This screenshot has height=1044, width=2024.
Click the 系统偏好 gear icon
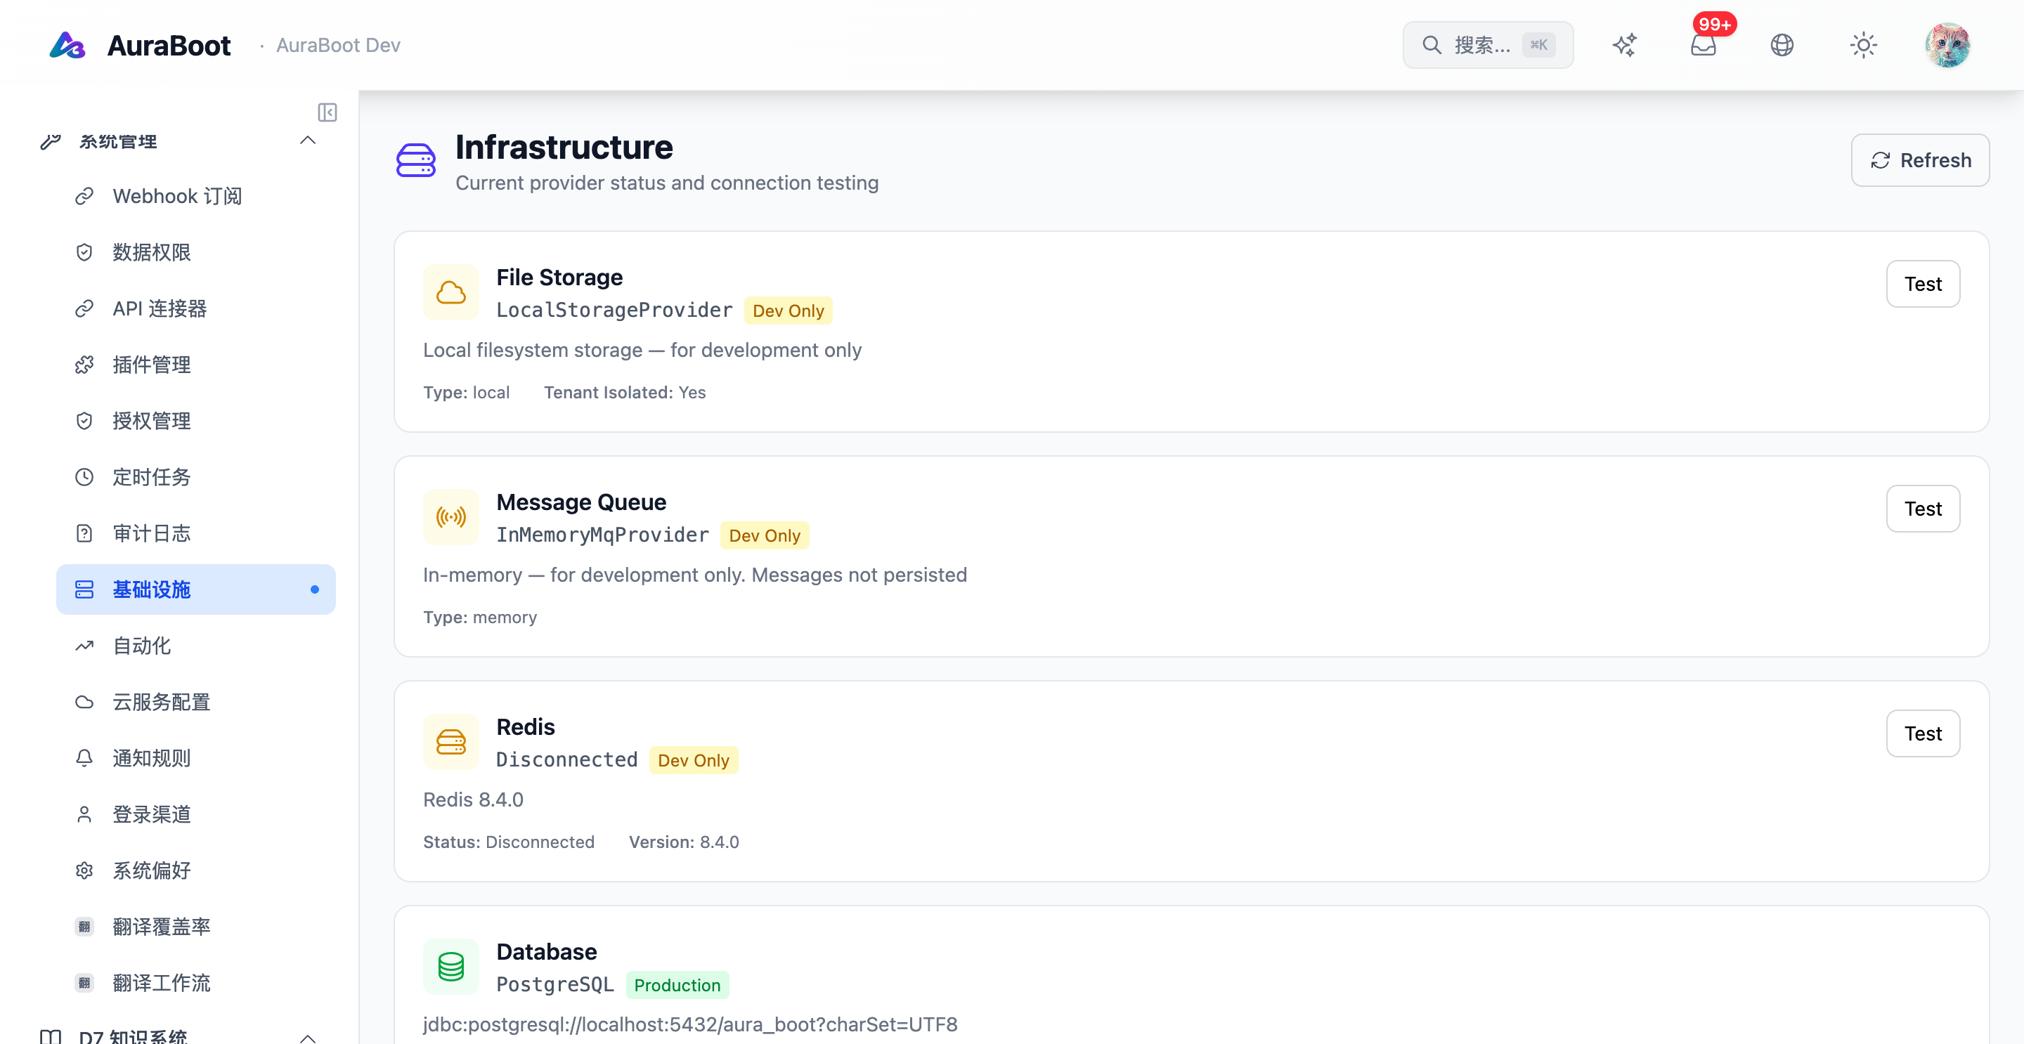[84, 870]
